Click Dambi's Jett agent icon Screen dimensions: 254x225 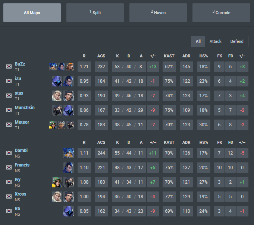coord(69,153)
